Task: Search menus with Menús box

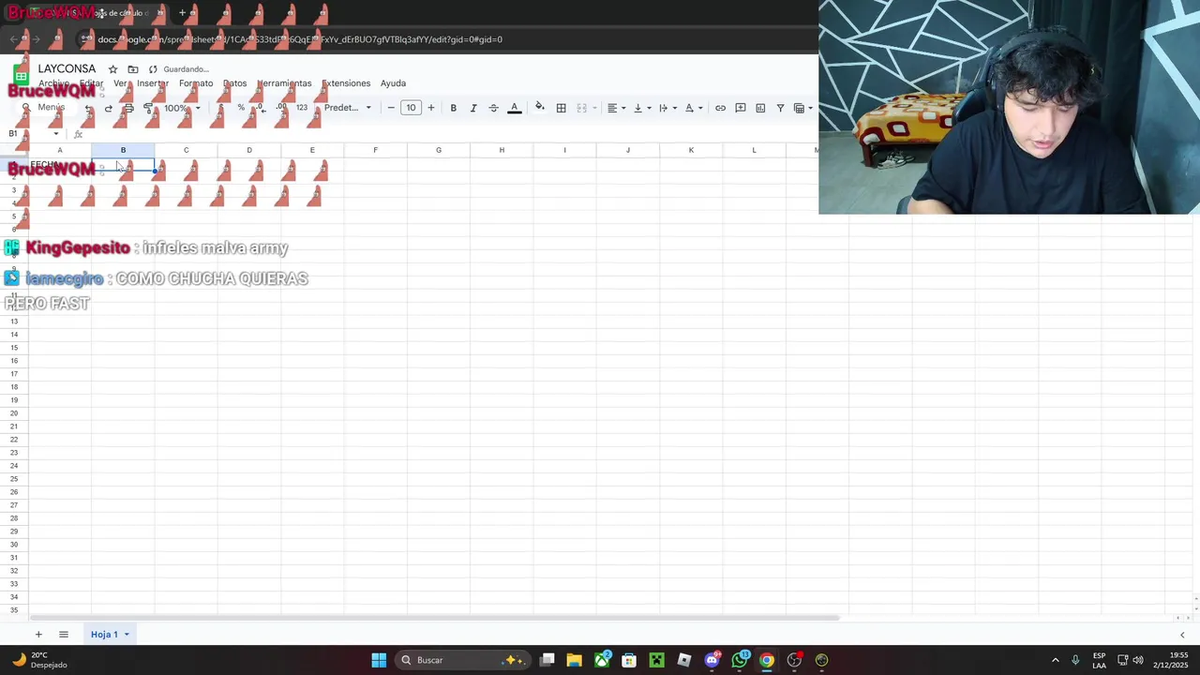Action: coord(45,108)
